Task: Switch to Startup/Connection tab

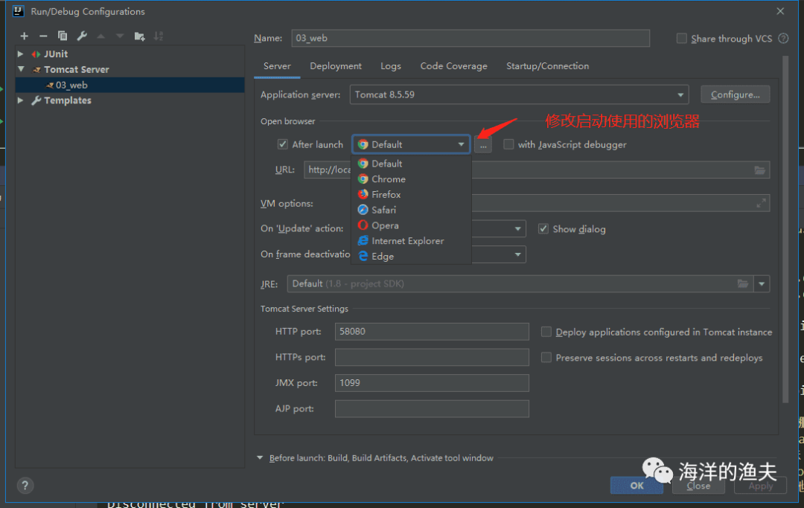Action: (x=548, y=66)
